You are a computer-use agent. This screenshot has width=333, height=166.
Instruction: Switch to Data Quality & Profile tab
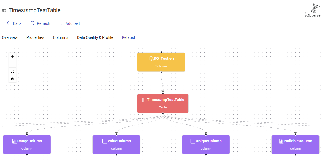[x=95, y=37]
